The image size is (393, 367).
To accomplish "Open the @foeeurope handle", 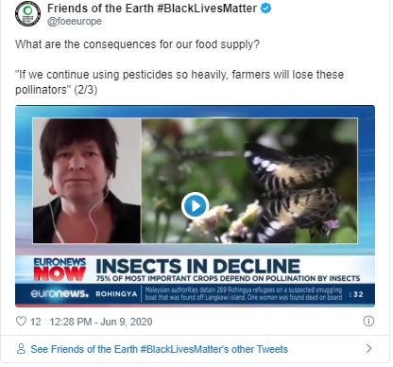I will point(75,21).
